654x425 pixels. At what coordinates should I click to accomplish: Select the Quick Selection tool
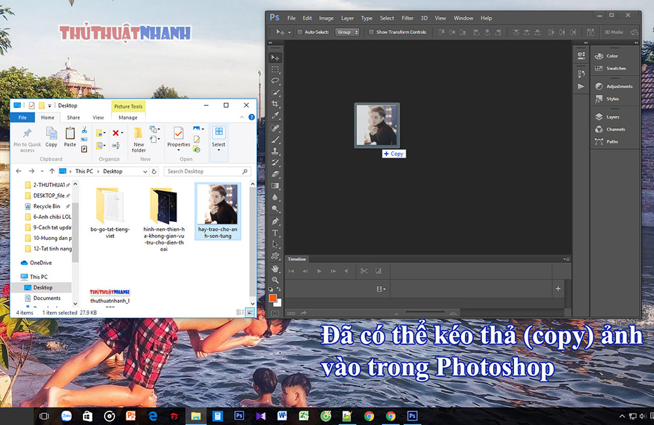[x=275, y=92]
